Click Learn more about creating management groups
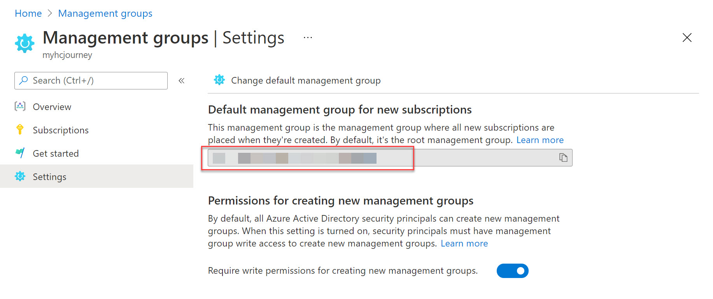 pyautogui.click(x=464, y=243)
